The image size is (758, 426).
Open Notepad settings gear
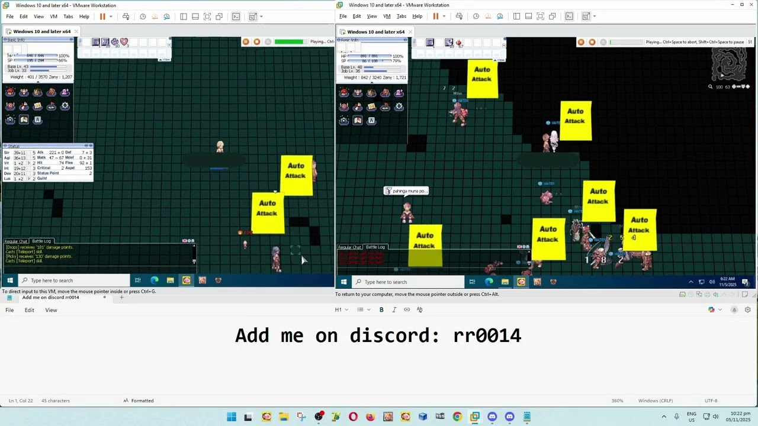(x=748, y=309)
